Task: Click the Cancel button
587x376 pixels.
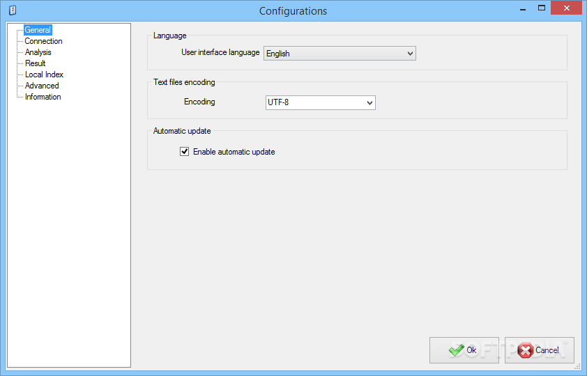Action: click(539, 350)
